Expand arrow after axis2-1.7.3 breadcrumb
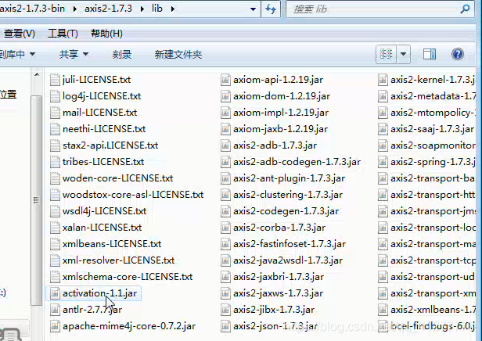This screenshot has width=482, height=341. pos(142,9)
